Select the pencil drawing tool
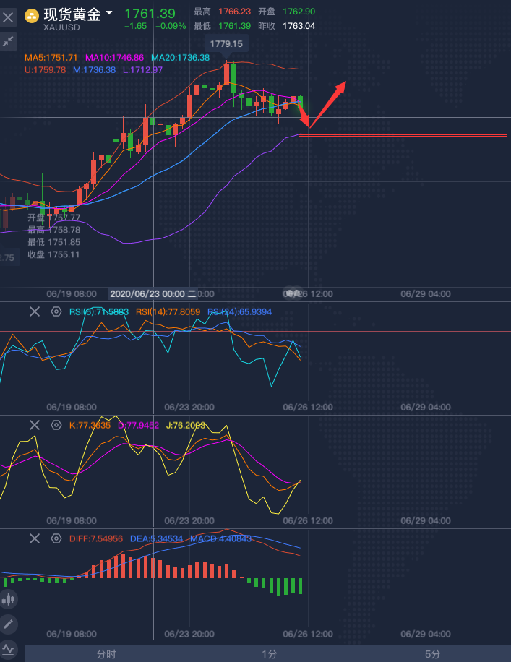Viewport: 511px width, 662px height. [9, 623]
